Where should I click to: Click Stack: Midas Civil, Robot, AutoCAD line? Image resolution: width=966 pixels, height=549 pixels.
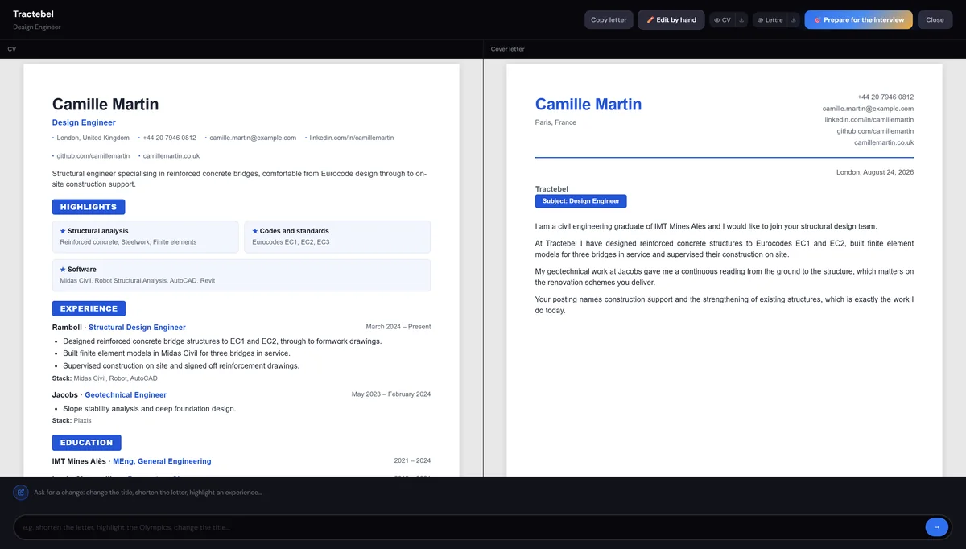[105, 378]
